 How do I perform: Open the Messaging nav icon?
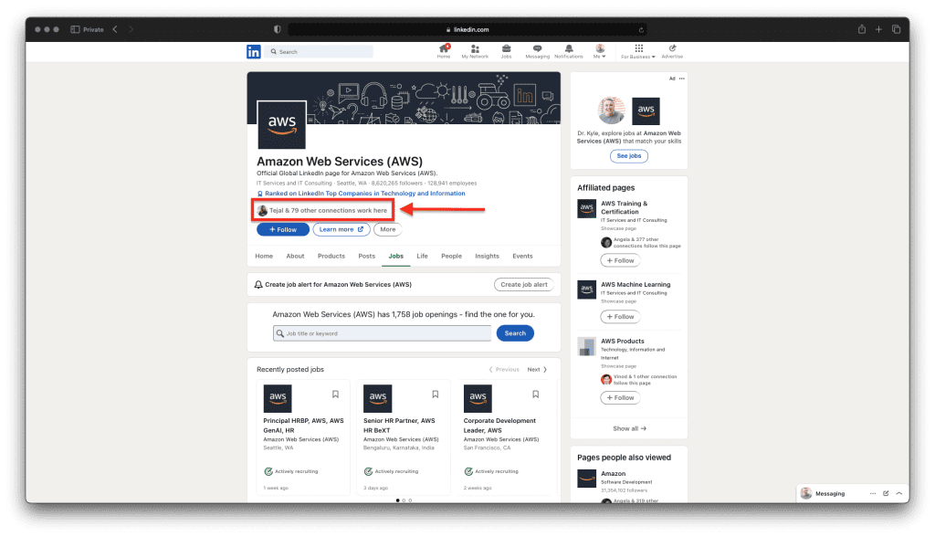(x=537, y=51)
